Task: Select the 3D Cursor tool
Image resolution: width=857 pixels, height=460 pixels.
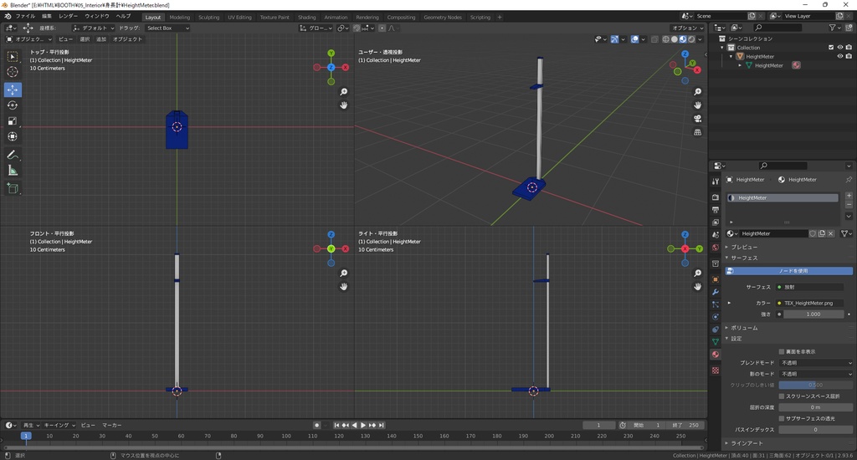Action: click(x=13, y=73)
